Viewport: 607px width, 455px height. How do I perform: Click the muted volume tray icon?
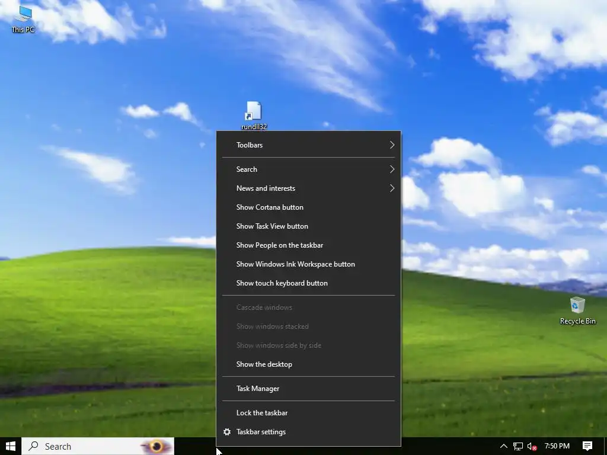[x=532, y=447]
